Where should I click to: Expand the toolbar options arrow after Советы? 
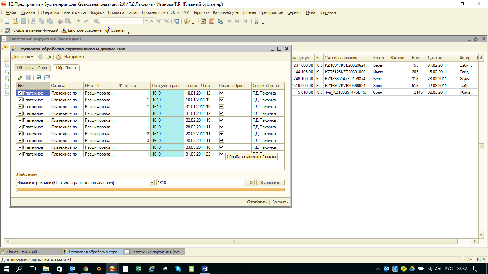[128, 32]
